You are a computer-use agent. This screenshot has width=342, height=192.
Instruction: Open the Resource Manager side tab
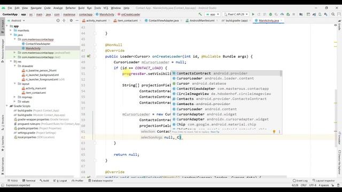2,50
